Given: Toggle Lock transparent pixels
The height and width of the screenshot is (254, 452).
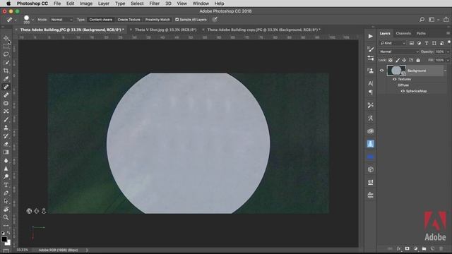Looking at the screenshot, I should 391,60.
